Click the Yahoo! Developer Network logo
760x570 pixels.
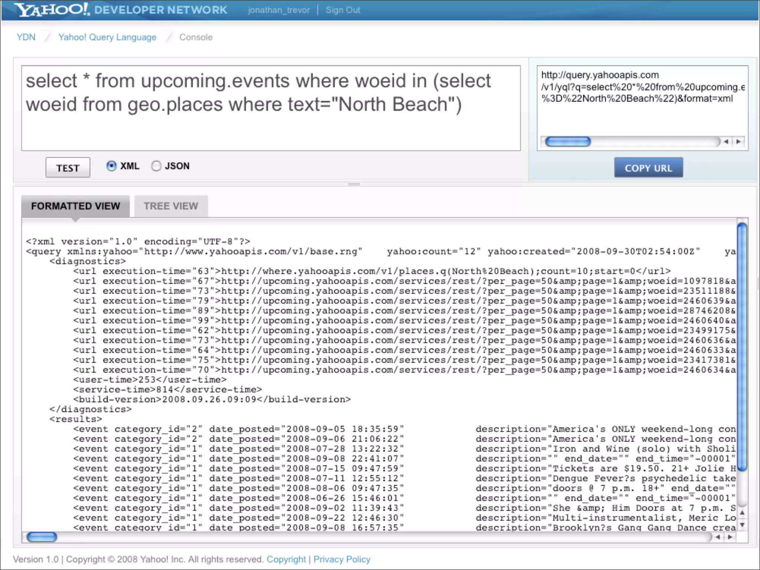(x=121, y=10)
